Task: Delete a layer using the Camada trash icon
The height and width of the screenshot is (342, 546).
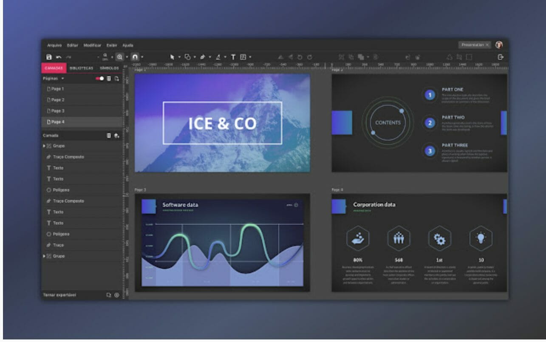Action: coord(109,136)
